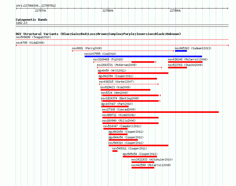Click the 227870k ruler tick label

41,11
